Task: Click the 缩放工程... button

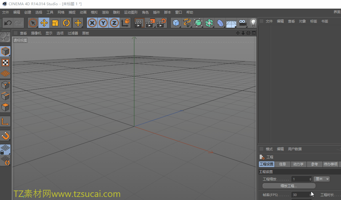Action: [x=289, y=186]
